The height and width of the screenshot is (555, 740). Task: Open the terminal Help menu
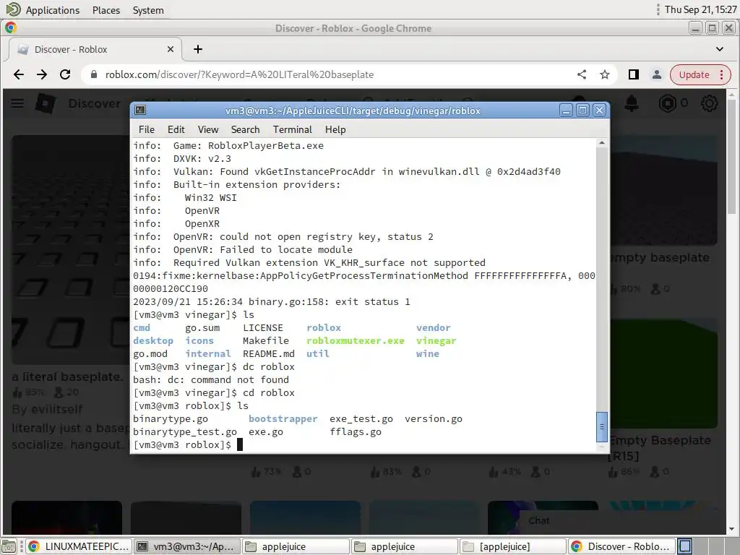[x=335, y=129]
